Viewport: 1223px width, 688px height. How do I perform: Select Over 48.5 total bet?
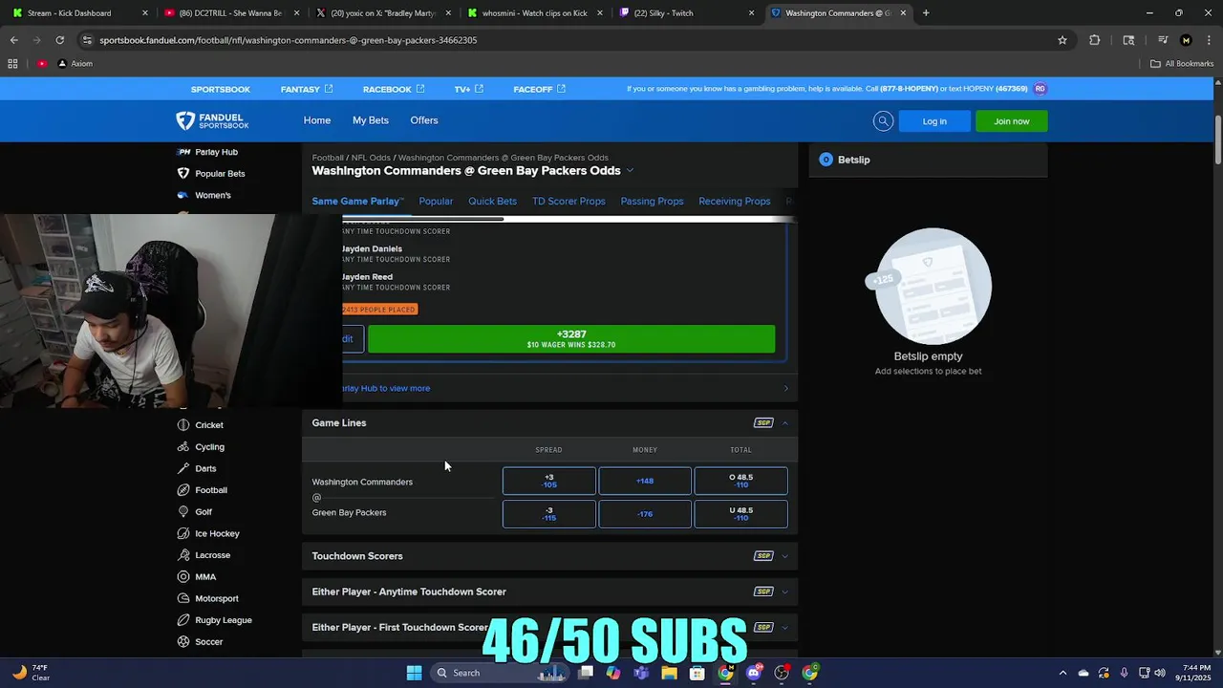click(741, 481)
